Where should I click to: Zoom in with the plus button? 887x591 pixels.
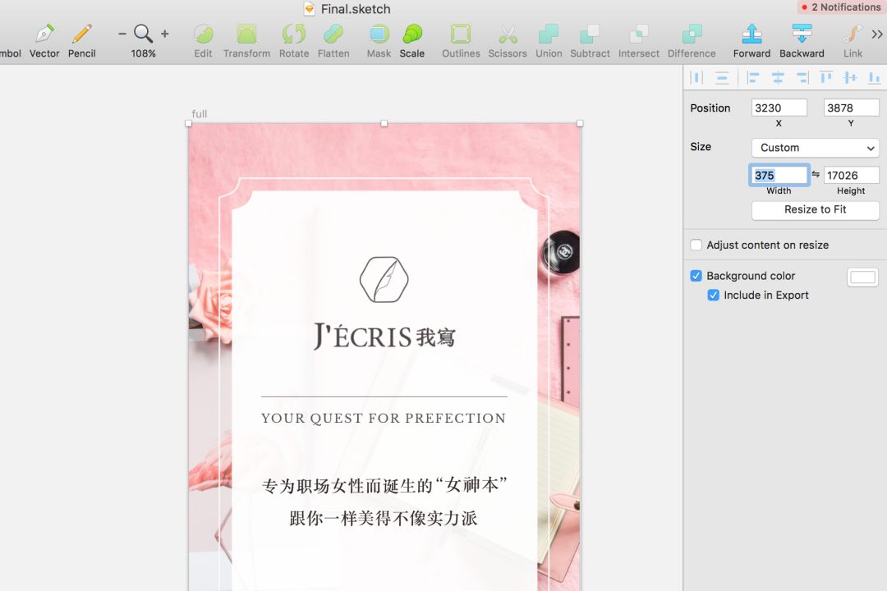pos(164,34)
